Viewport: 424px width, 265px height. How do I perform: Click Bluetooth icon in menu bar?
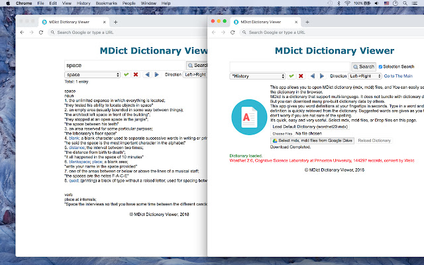339,3
